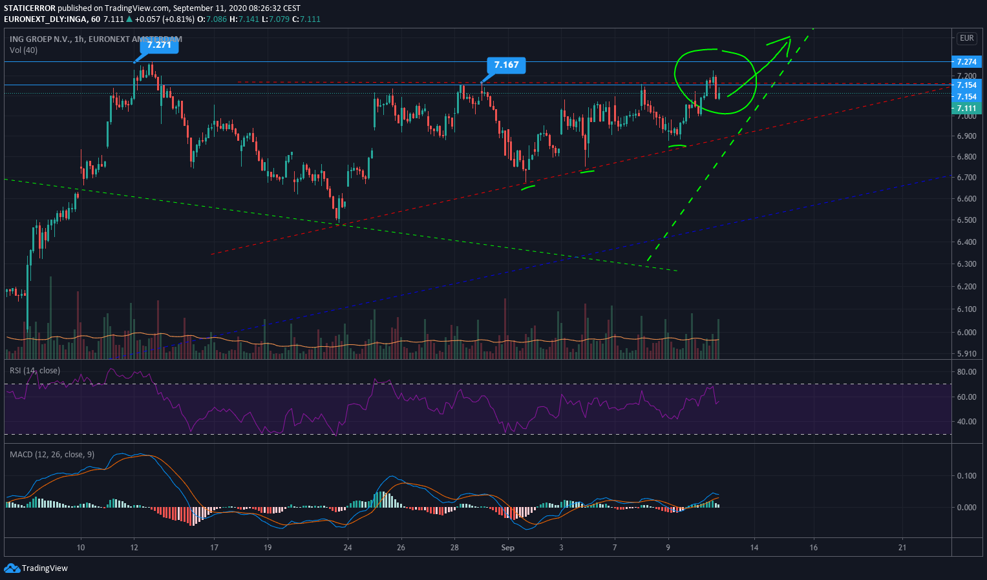This screenshot has height=580, width=987.
Task: Click the 7.200 price axis label
Action: [x=967, y=76]
